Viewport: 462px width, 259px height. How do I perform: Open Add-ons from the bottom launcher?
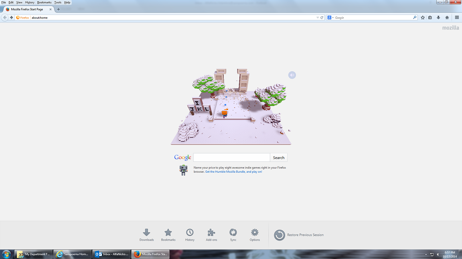(x=211, y=235)
